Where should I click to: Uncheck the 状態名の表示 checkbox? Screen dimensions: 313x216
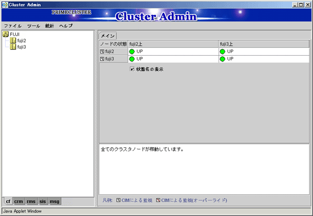(x=132, y=69)
